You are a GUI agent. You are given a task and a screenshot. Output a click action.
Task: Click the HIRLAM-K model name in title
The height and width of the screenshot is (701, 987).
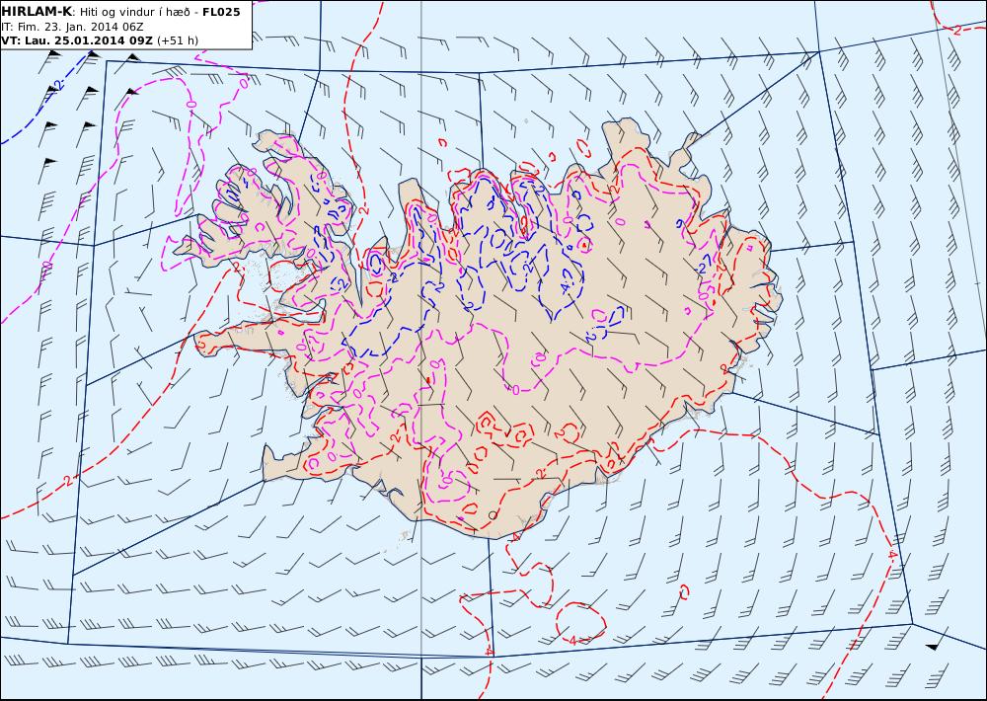38,12
